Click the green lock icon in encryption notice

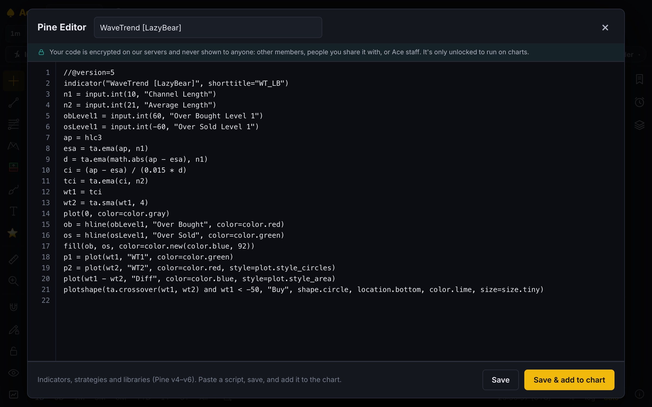tap(41, 52)
